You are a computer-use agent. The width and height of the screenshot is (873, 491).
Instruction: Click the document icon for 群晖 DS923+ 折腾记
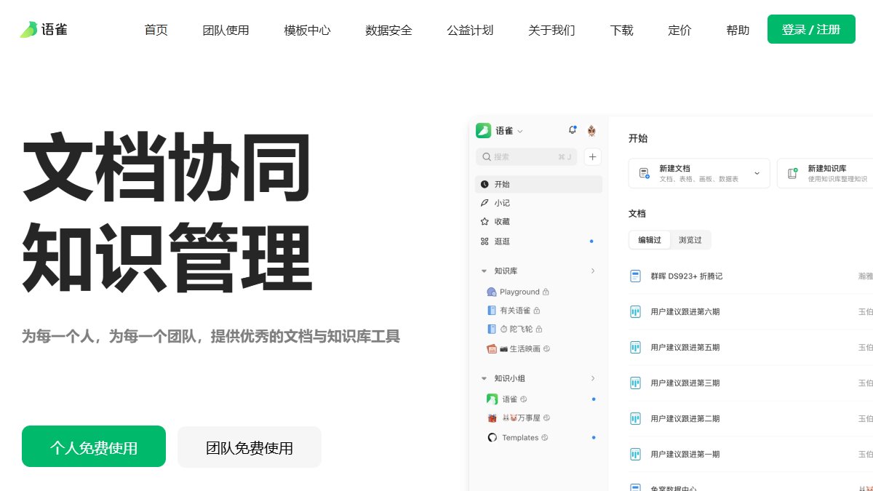(x=635, y=276)
